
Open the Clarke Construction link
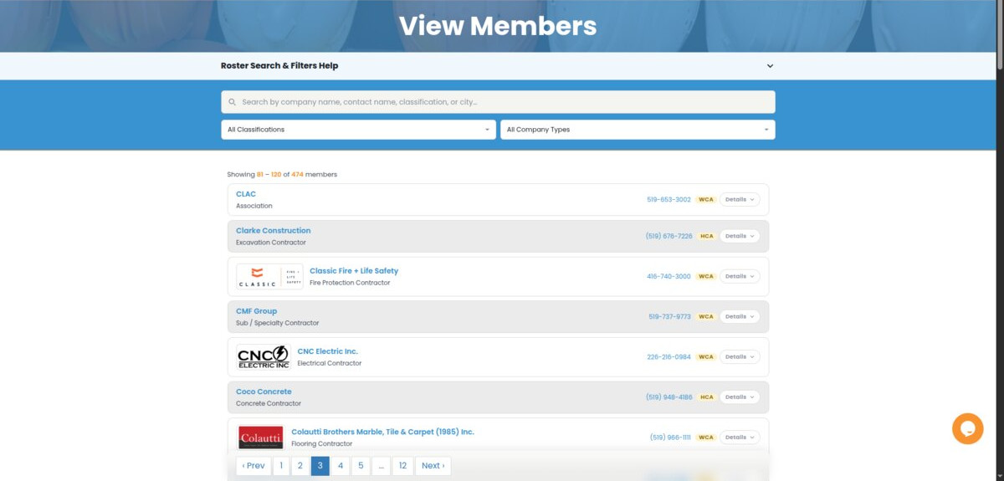(x=273, y=231)
